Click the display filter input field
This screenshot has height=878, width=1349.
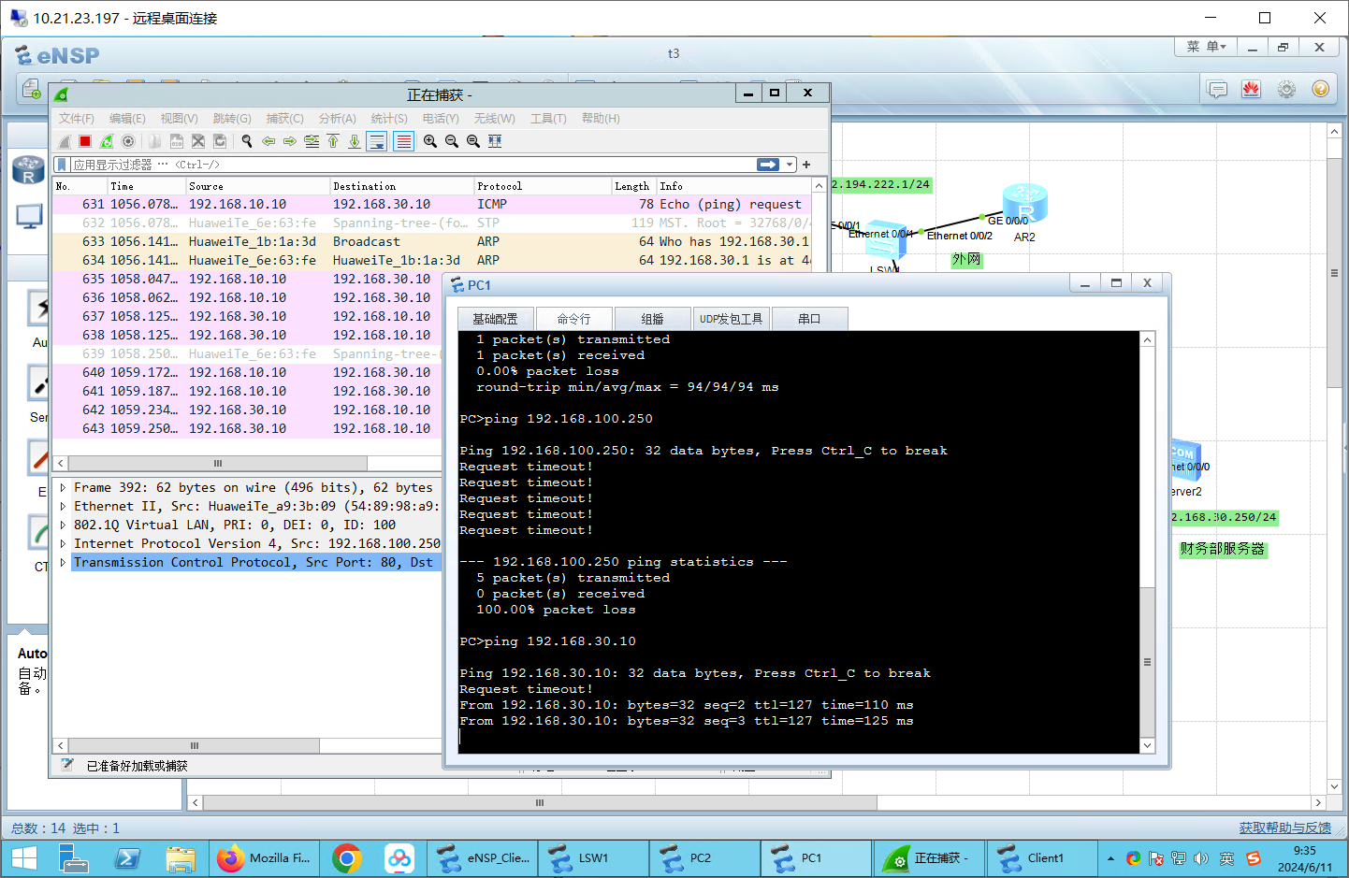412,165
